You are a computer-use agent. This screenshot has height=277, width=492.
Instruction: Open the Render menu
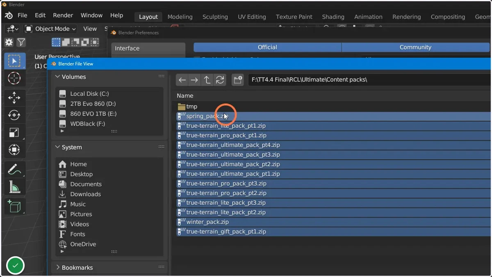63,15
